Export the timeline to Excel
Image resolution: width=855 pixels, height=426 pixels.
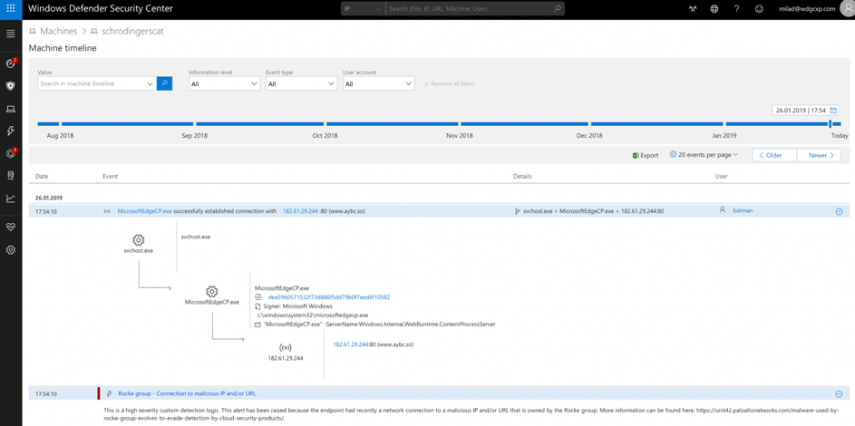(x=646, y=155)
